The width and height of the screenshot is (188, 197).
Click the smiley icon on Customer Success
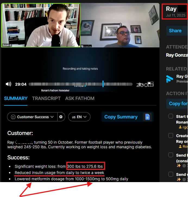click(13, 117)
